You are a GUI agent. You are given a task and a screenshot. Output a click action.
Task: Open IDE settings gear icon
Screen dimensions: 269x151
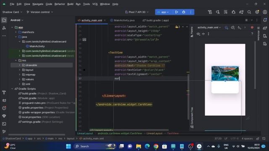[x=257, y=12]
